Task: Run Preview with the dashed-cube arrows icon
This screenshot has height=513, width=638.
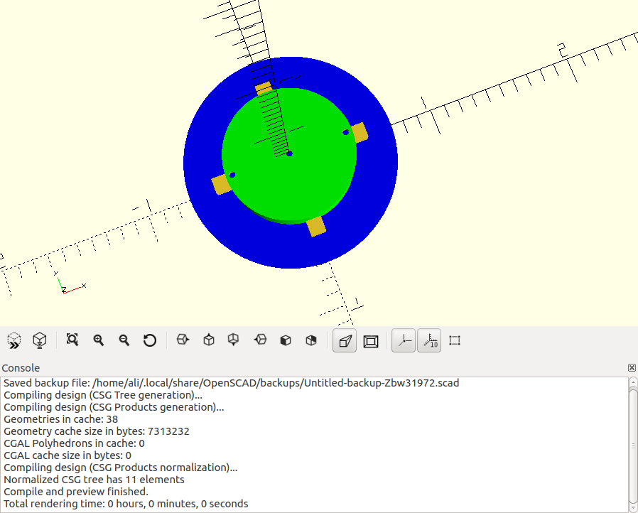Action: [x=13, y=340]
